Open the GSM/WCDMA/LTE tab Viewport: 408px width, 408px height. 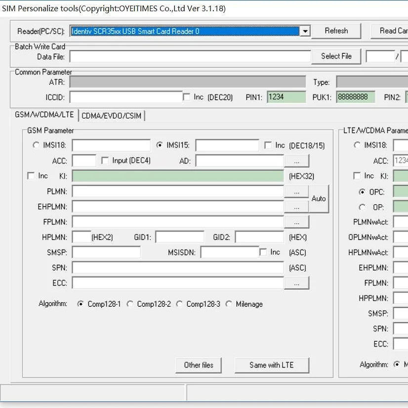pyautogui.click(x=44, y=115)
